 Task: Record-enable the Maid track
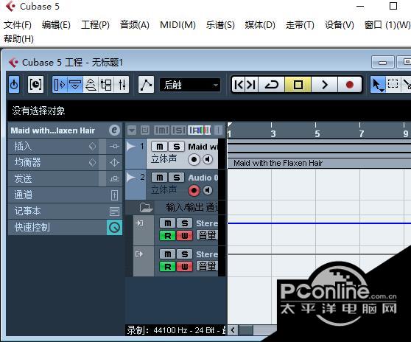(194, 159)
